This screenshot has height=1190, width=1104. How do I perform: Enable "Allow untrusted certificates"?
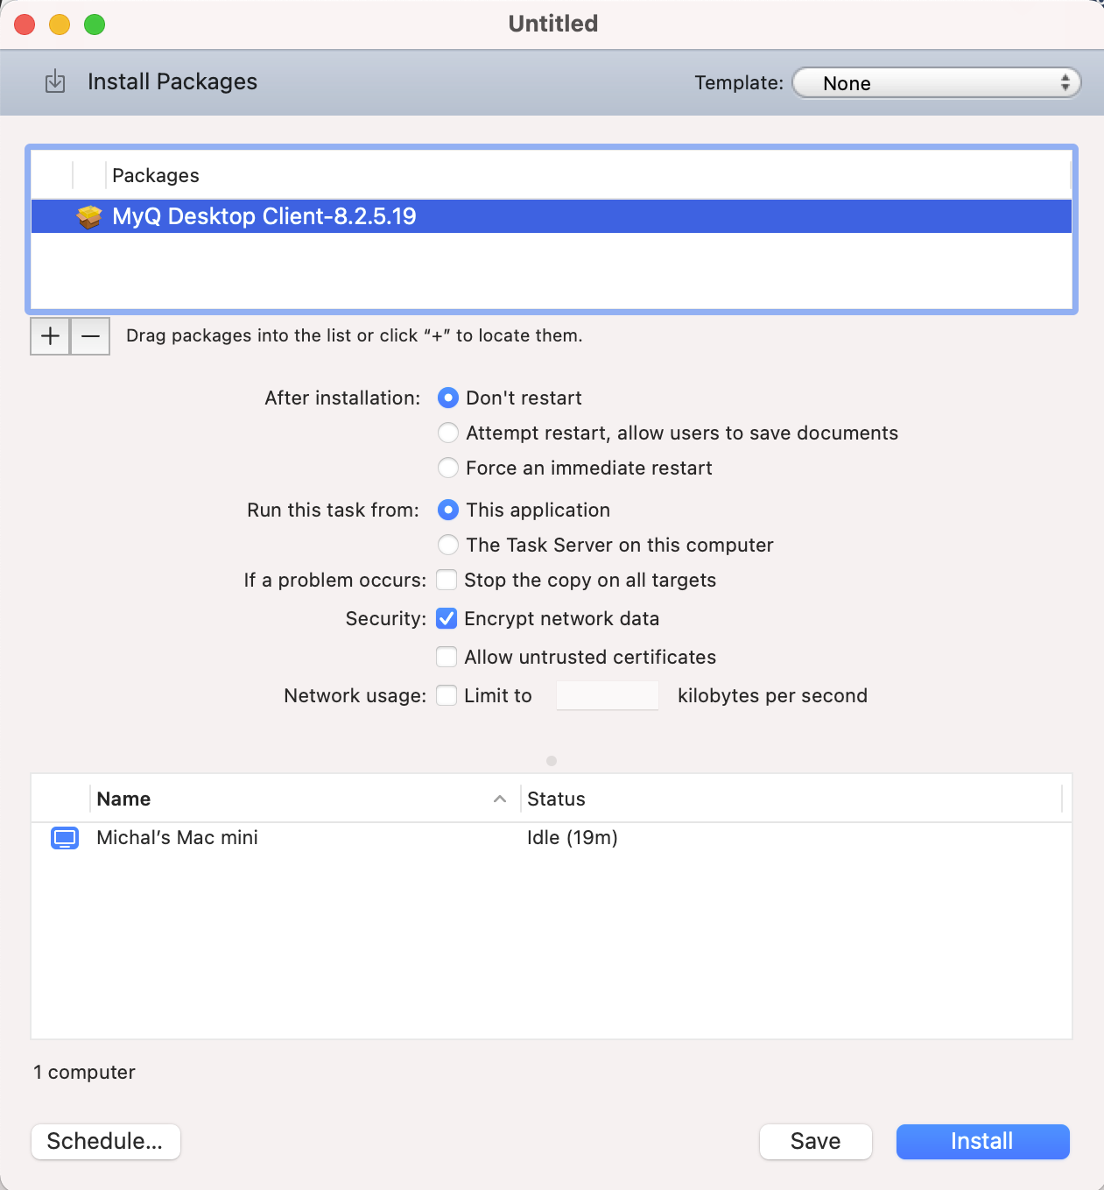point(447,657)
